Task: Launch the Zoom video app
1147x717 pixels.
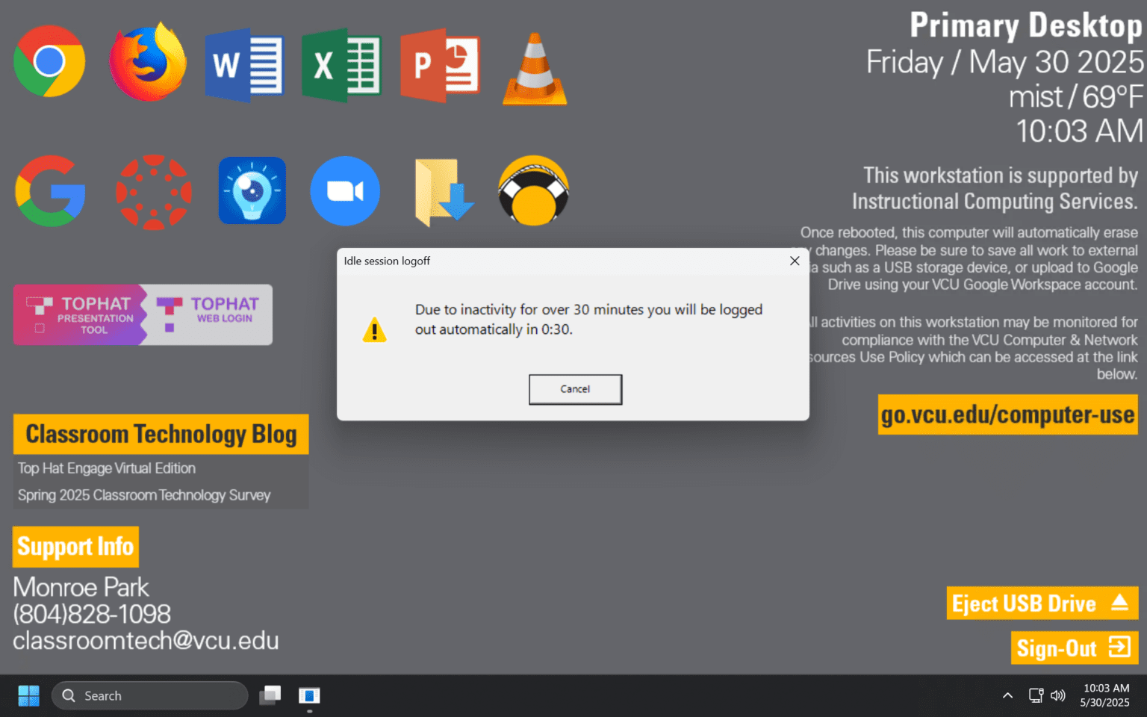Action: tap(345, 191)
